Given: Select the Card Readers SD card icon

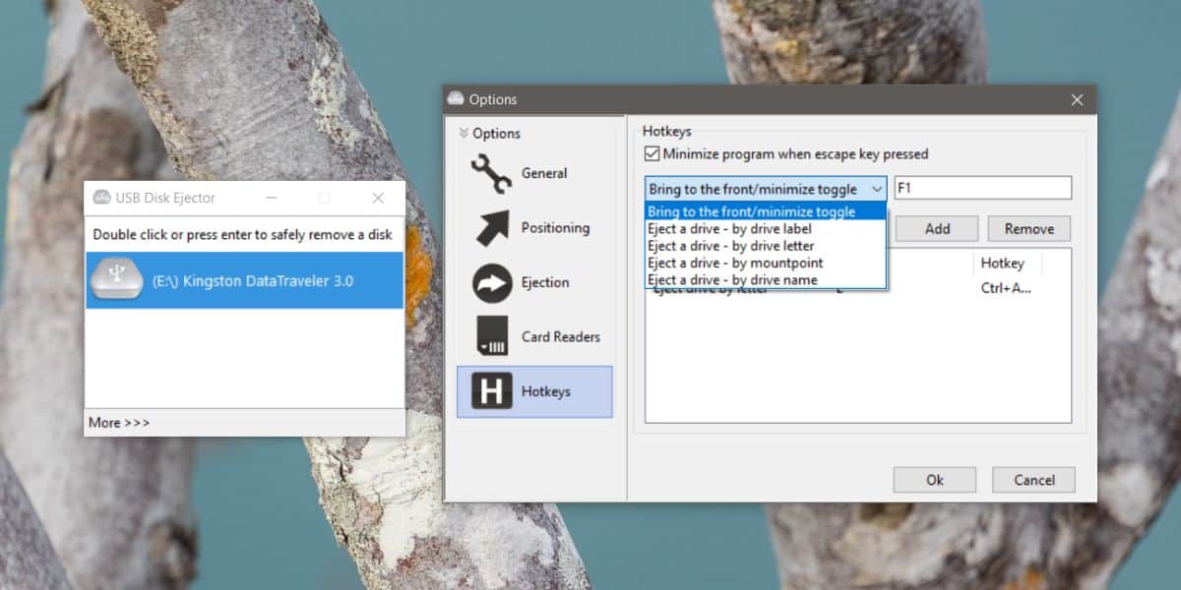Looking at the screenshot, I should (x=491, y=336).
